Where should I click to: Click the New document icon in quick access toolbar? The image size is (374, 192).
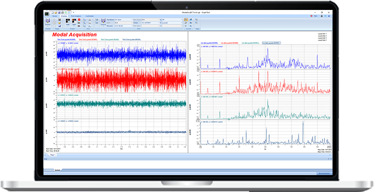pyautogui.click(x=52, y=12)
